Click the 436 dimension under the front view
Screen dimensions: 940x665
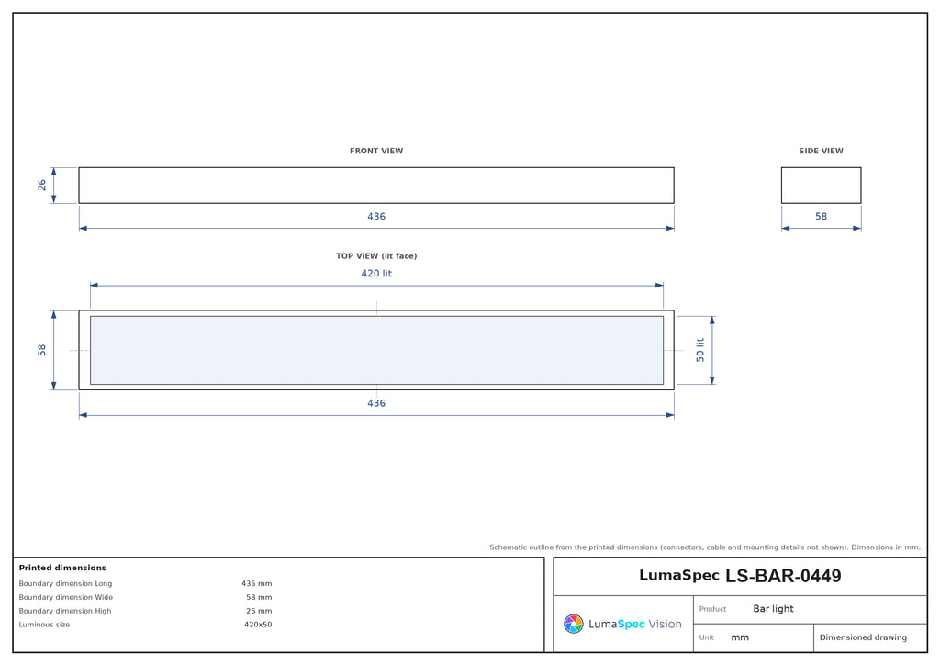(376, 217)
